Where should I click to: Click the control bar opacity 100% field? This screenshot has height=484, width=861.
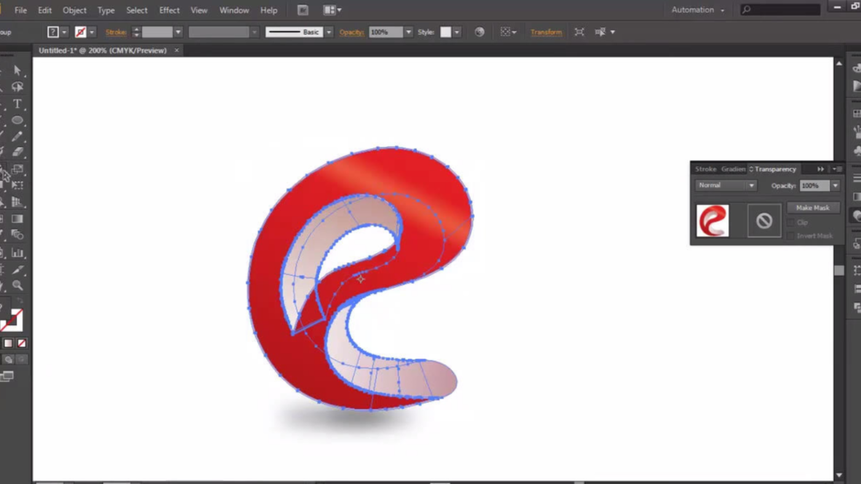tap(386, 32)
